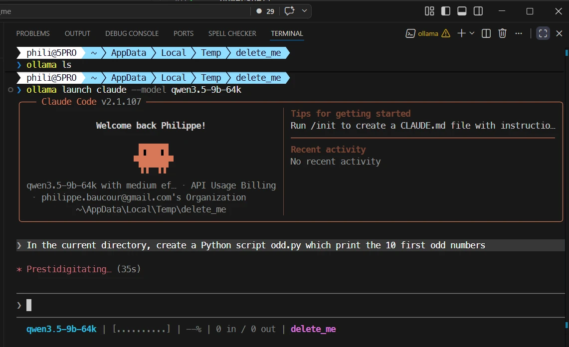Toggle the Primary Side Bar
Viewport: 569px width, 347px height.
pos(446,11)
